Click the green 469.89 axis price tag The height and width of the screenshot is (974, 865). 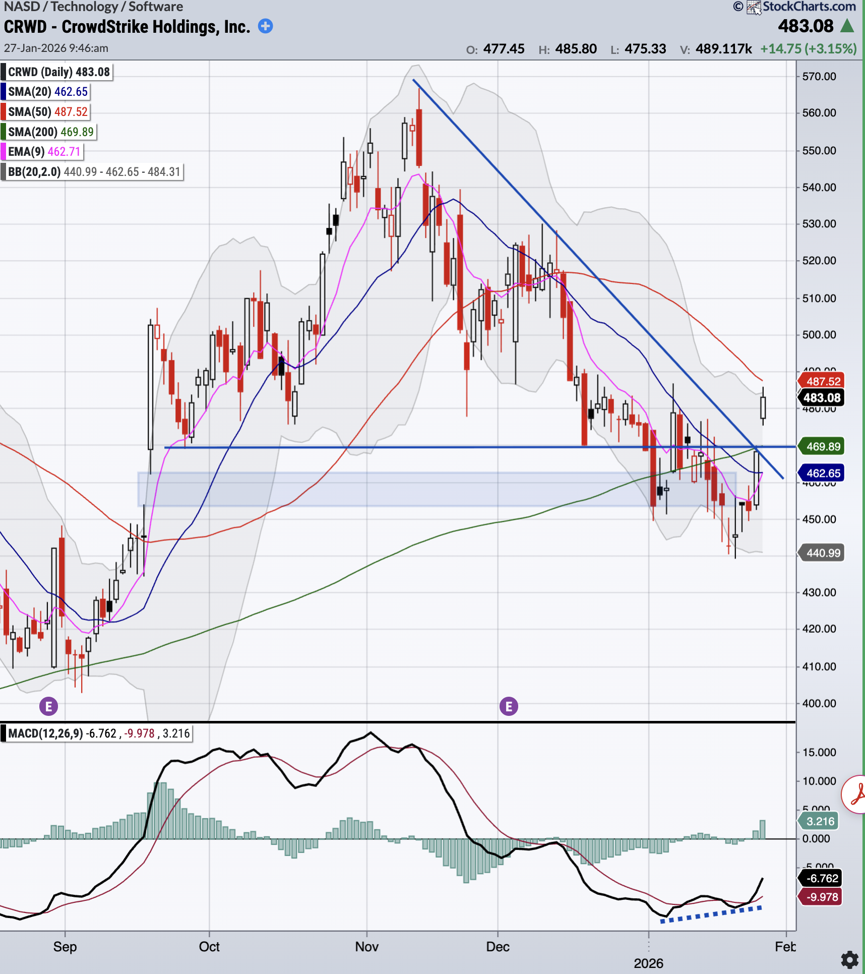point(823,446)
